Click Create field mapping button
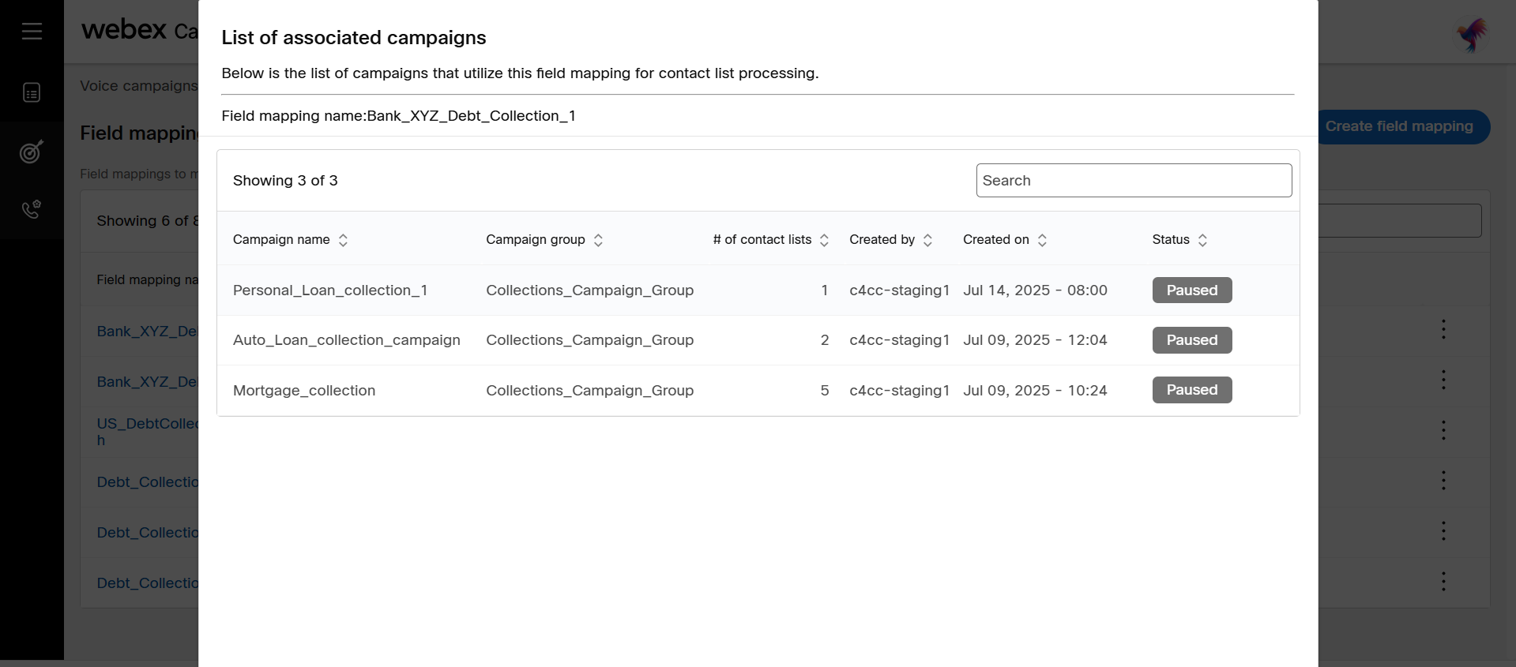Image resolution: width=1516 pixels, height=667 pixels. (1399, 126)
